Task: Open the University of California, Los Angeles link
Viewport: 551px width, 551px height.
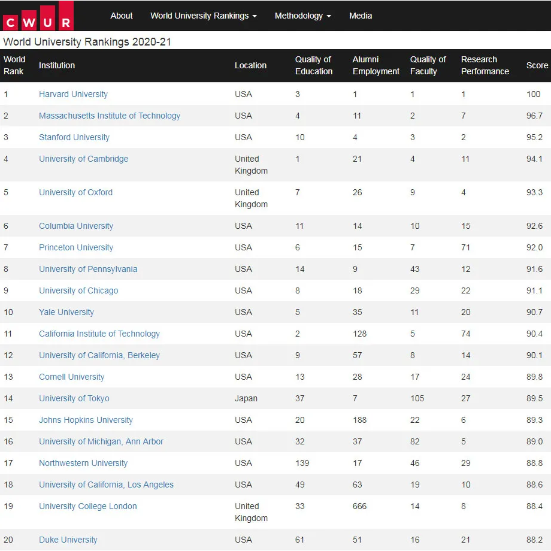Action: [x=106, y=485]
